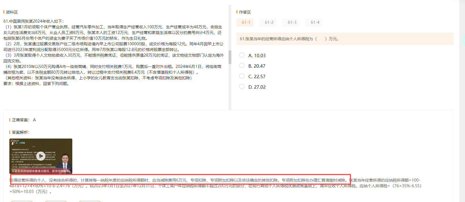
Task: Click the material panel vertical scrollbar
Action: coord(230,57)
